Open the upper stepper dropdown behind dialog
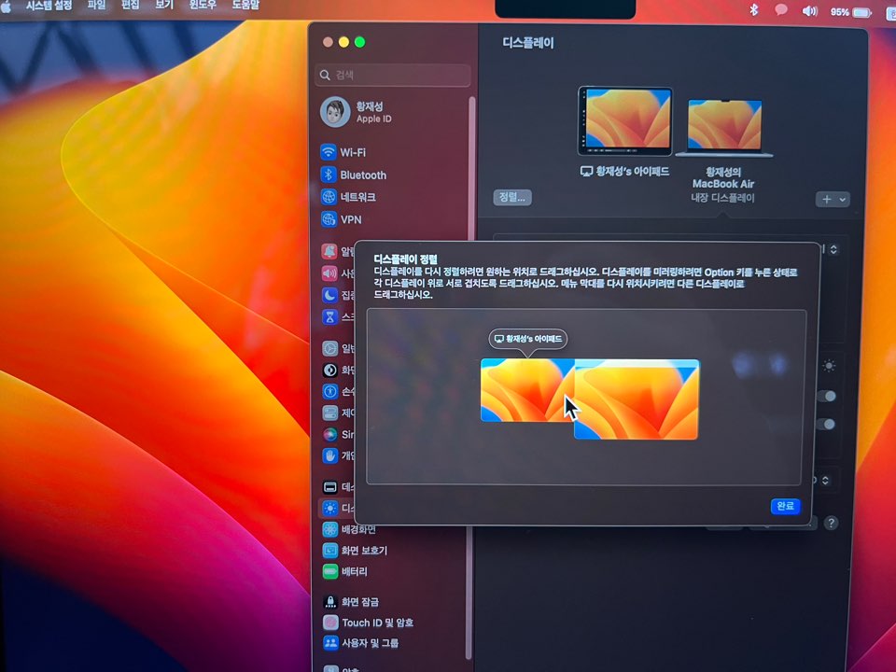 click(x=833, y=249)
